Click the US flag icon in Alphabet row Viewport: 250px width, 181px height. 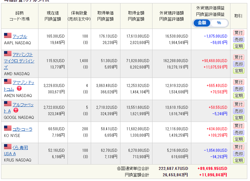8,104
